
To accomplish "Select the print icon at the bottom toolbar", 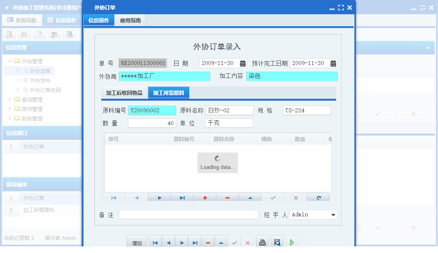I will click(x=262, y=241).
